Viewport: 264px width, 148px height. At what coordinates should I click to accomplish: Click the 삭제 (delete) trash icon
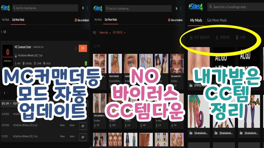click(x=237, y=38)
